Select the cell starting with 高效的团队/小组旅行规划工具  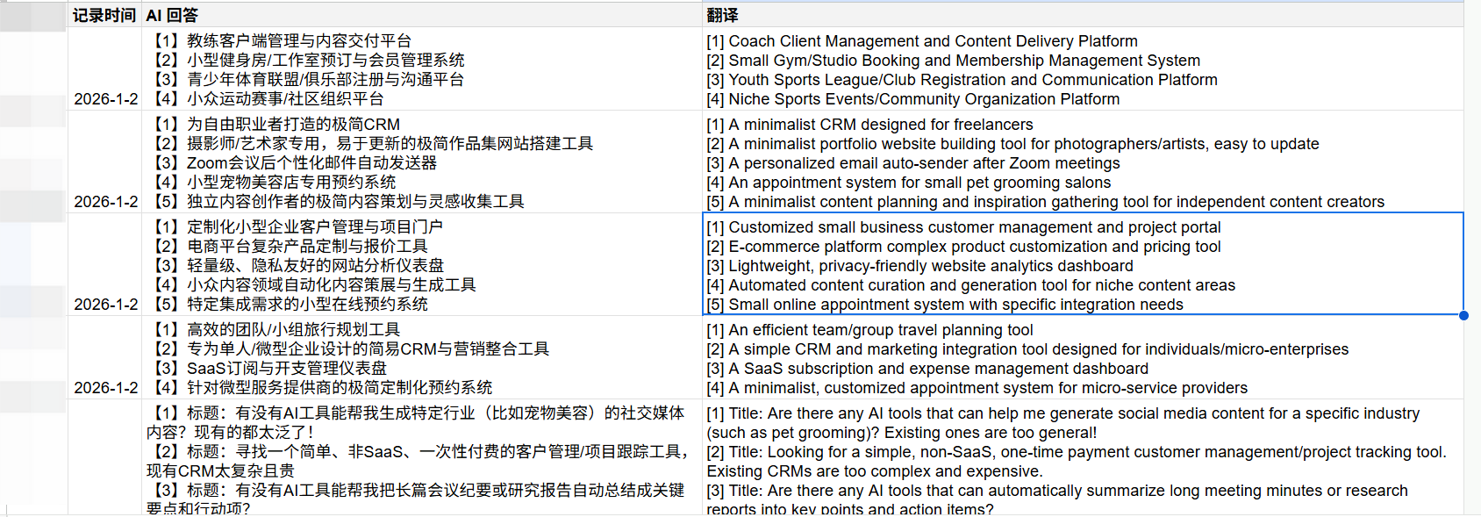pyautogui.click(x=421, y=358)
